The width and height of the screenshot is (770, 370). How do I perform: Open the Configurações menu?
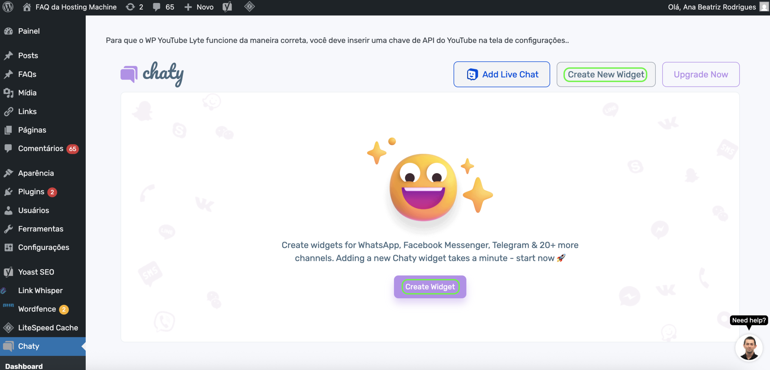click(x=43, y=247)
